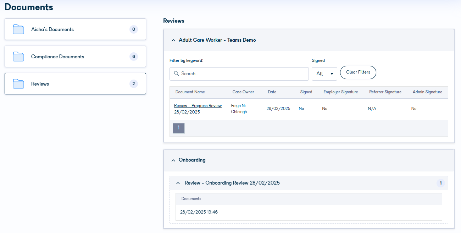
Task: Go to page 1 in pagination
Action: pos(179,128)
